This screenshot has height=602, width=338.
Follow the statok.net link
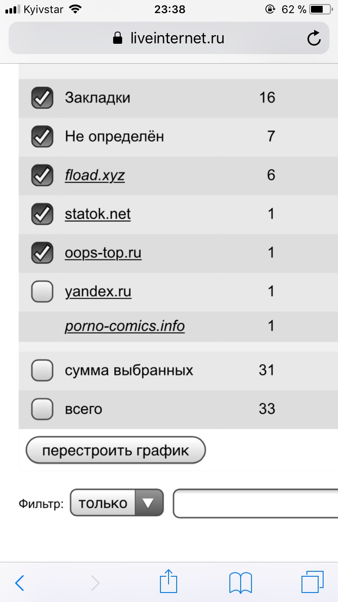pyautogui.click(x=98, y=214)
